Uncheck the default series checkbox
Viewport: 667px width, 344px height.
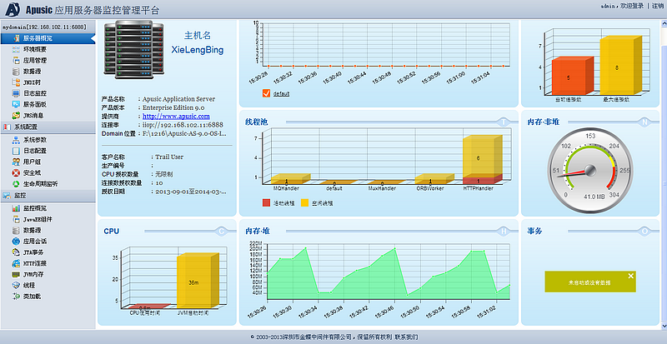point(267,93)
